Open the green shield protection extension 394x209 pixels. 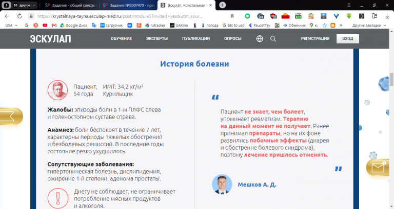point(247,16)
